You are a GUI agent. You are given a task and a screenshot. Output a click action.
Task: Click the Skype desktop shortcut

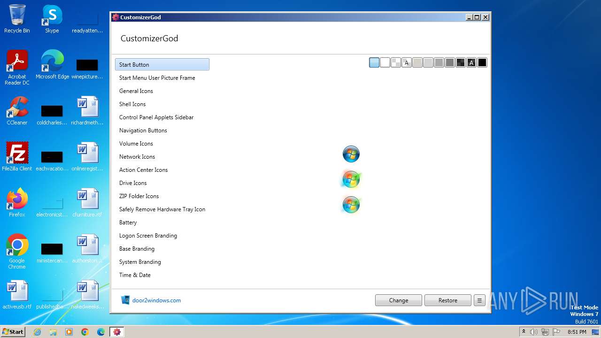pos(52,19)
